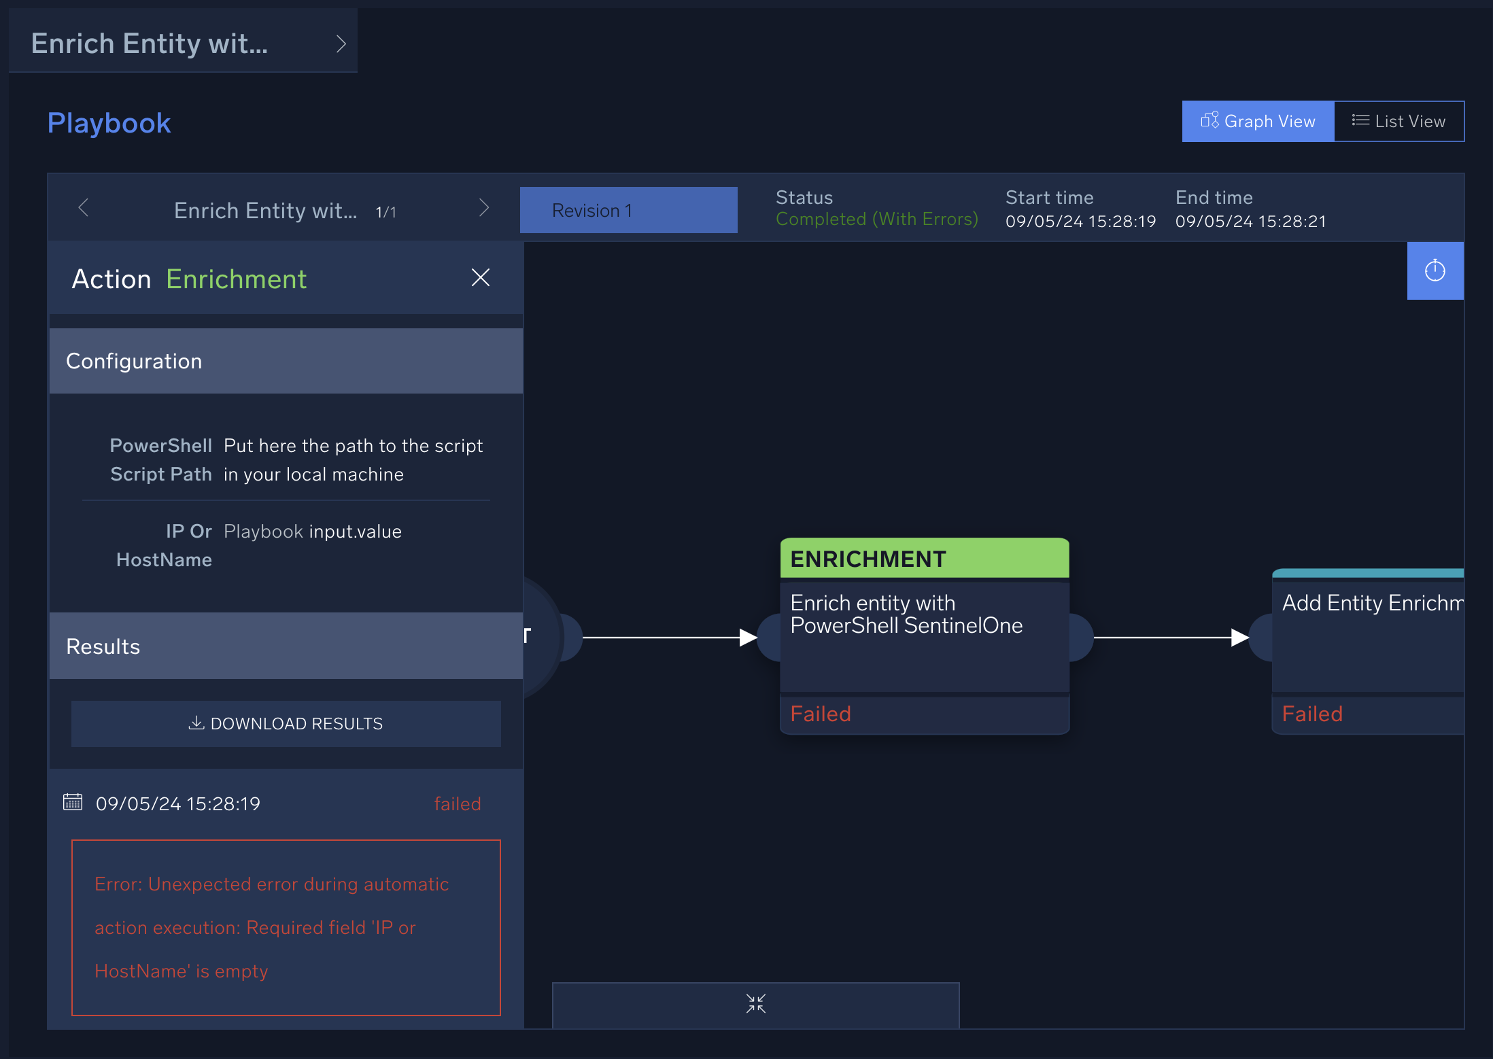Click the stopwatch timer icon above the graph
Viewport: 1493px width, 1059px height.
(x=1435, y=271)
